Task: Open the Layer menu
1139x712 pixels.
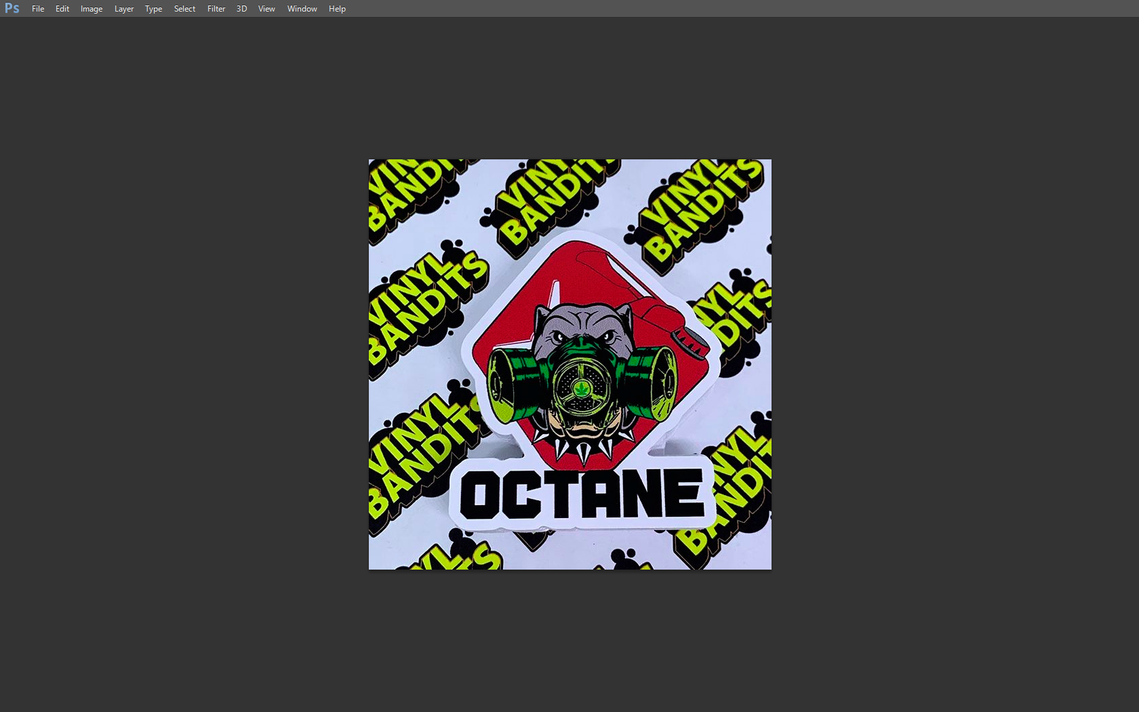Action: click(124, 9)
